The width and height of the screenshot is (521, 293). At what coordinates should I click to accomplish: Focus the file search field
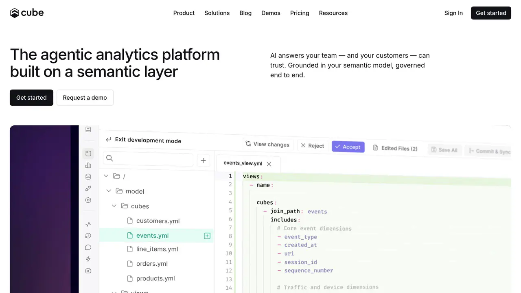148,159
